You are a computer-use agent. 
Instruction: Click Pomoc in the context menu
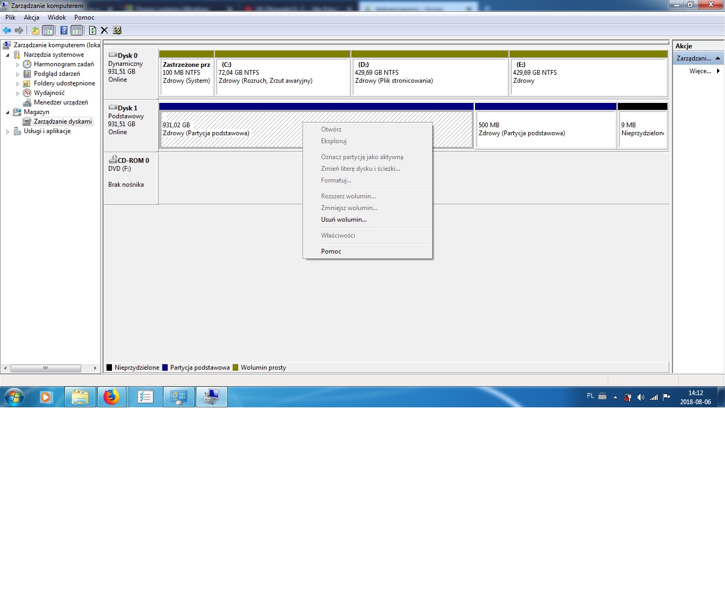tap(331, 251)
